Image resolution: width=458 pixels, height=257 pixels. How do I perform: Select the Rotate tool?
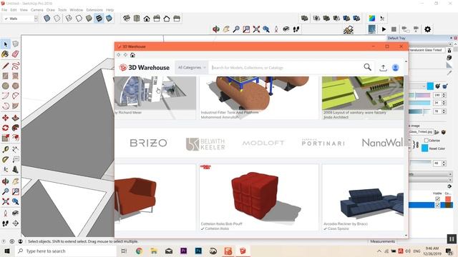pos(5,128)
